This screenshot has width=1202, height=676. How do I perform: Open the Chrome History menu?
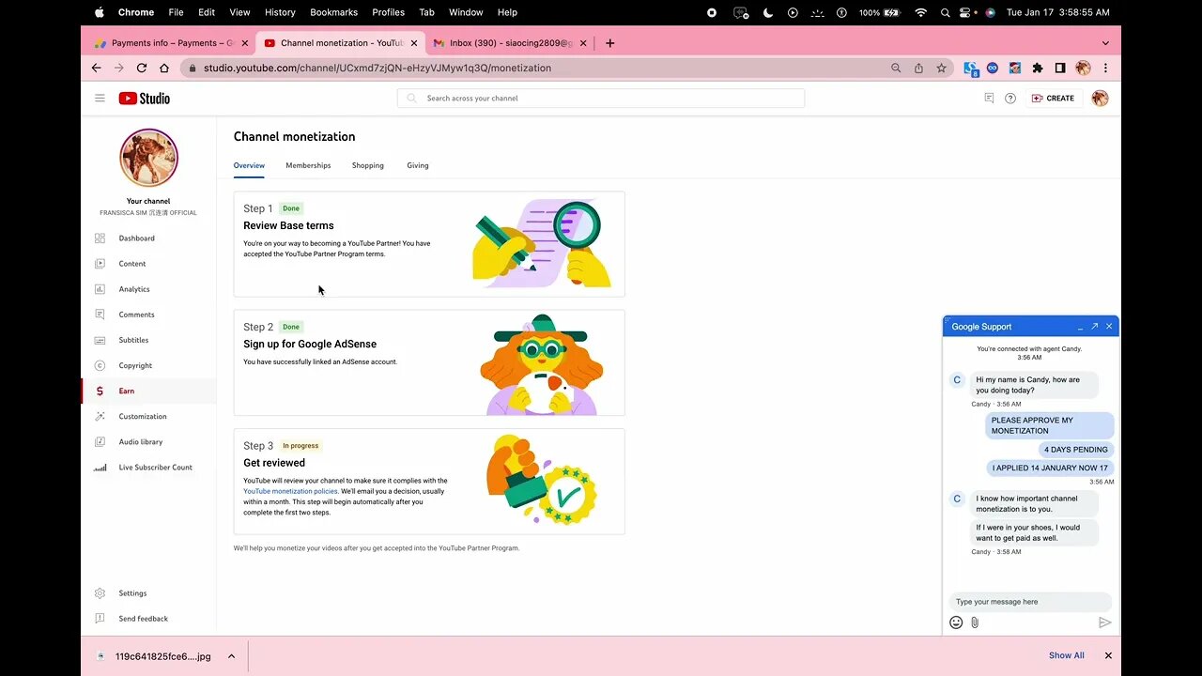point(280,12)
